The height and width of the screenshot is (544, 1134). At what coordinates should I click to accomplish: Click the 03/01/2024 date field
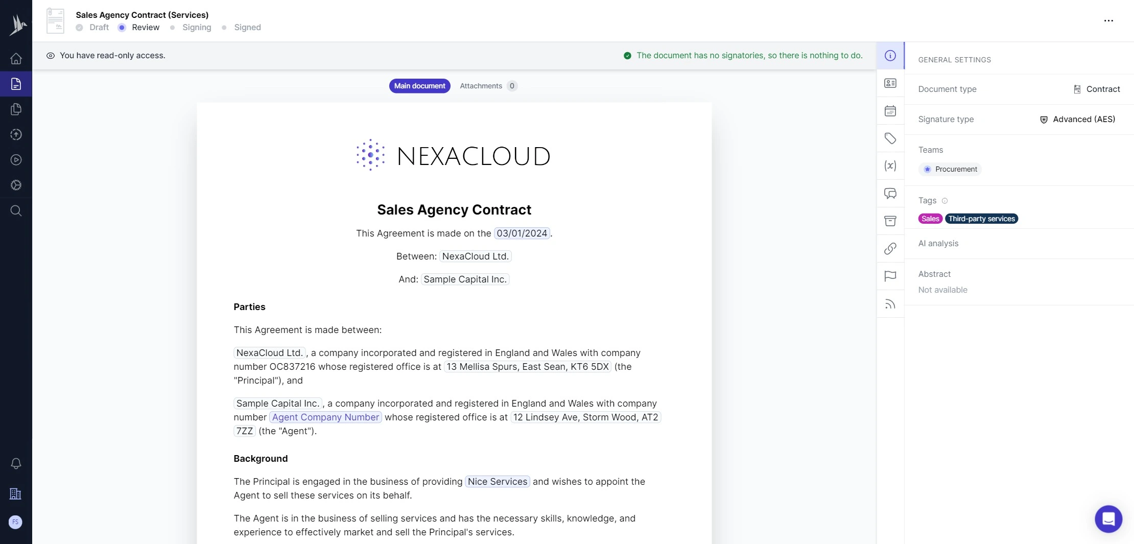tap(522, 233)
